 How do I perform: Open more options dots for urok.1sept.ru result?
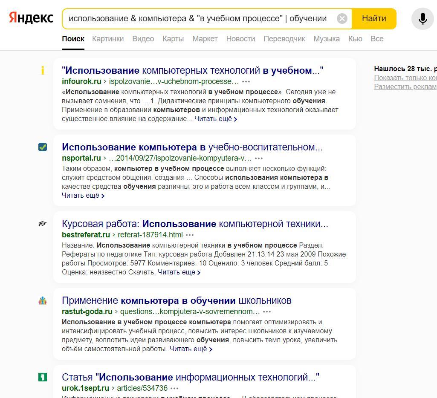tap(174, 388)
